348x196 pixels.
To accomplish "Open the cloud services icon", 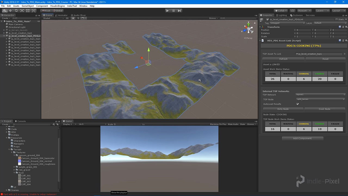I will (292, 11).
